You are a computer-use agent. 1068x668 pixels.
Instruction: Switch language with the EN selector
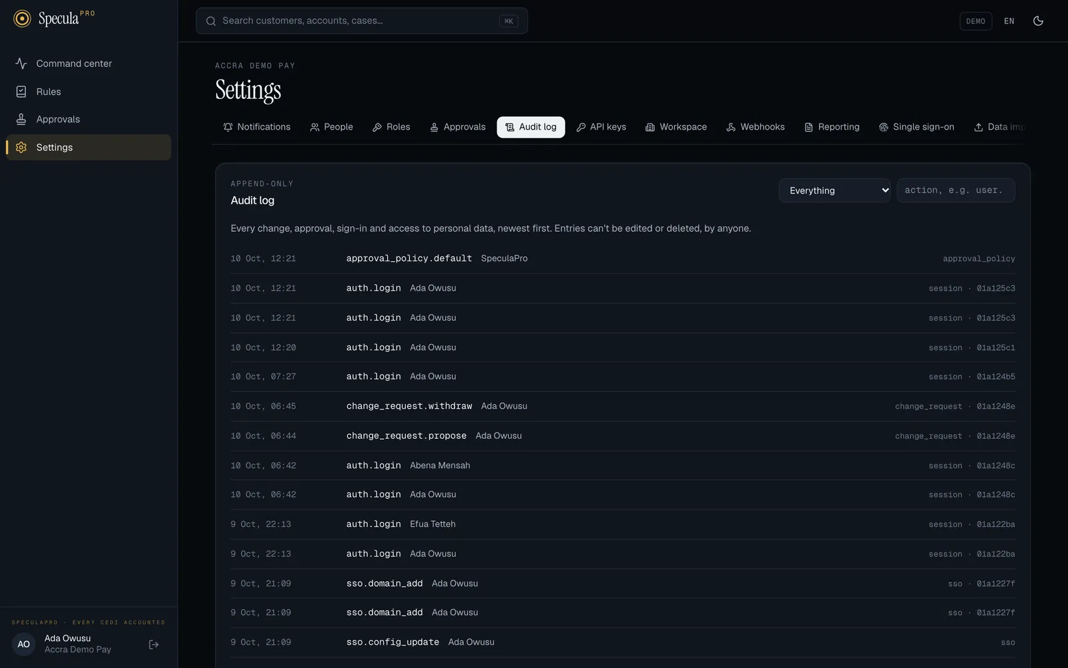1009,21
